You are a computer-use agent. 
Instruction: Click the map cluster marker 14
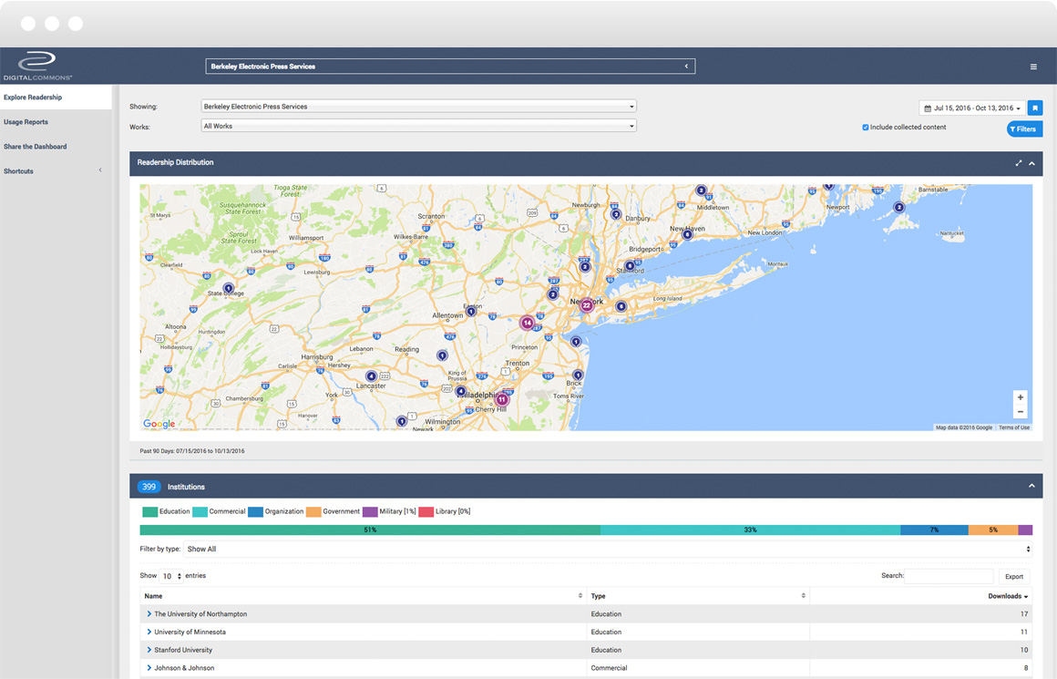[x=527, y=323]
